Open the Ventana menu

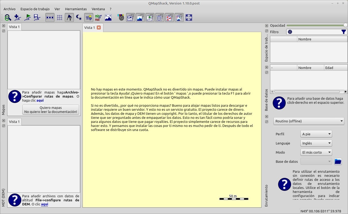coord(98,9)
